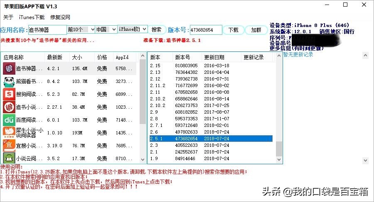Click the 更新日期 column header
This screenshot has height=202, width=374.
click(221, 57)
